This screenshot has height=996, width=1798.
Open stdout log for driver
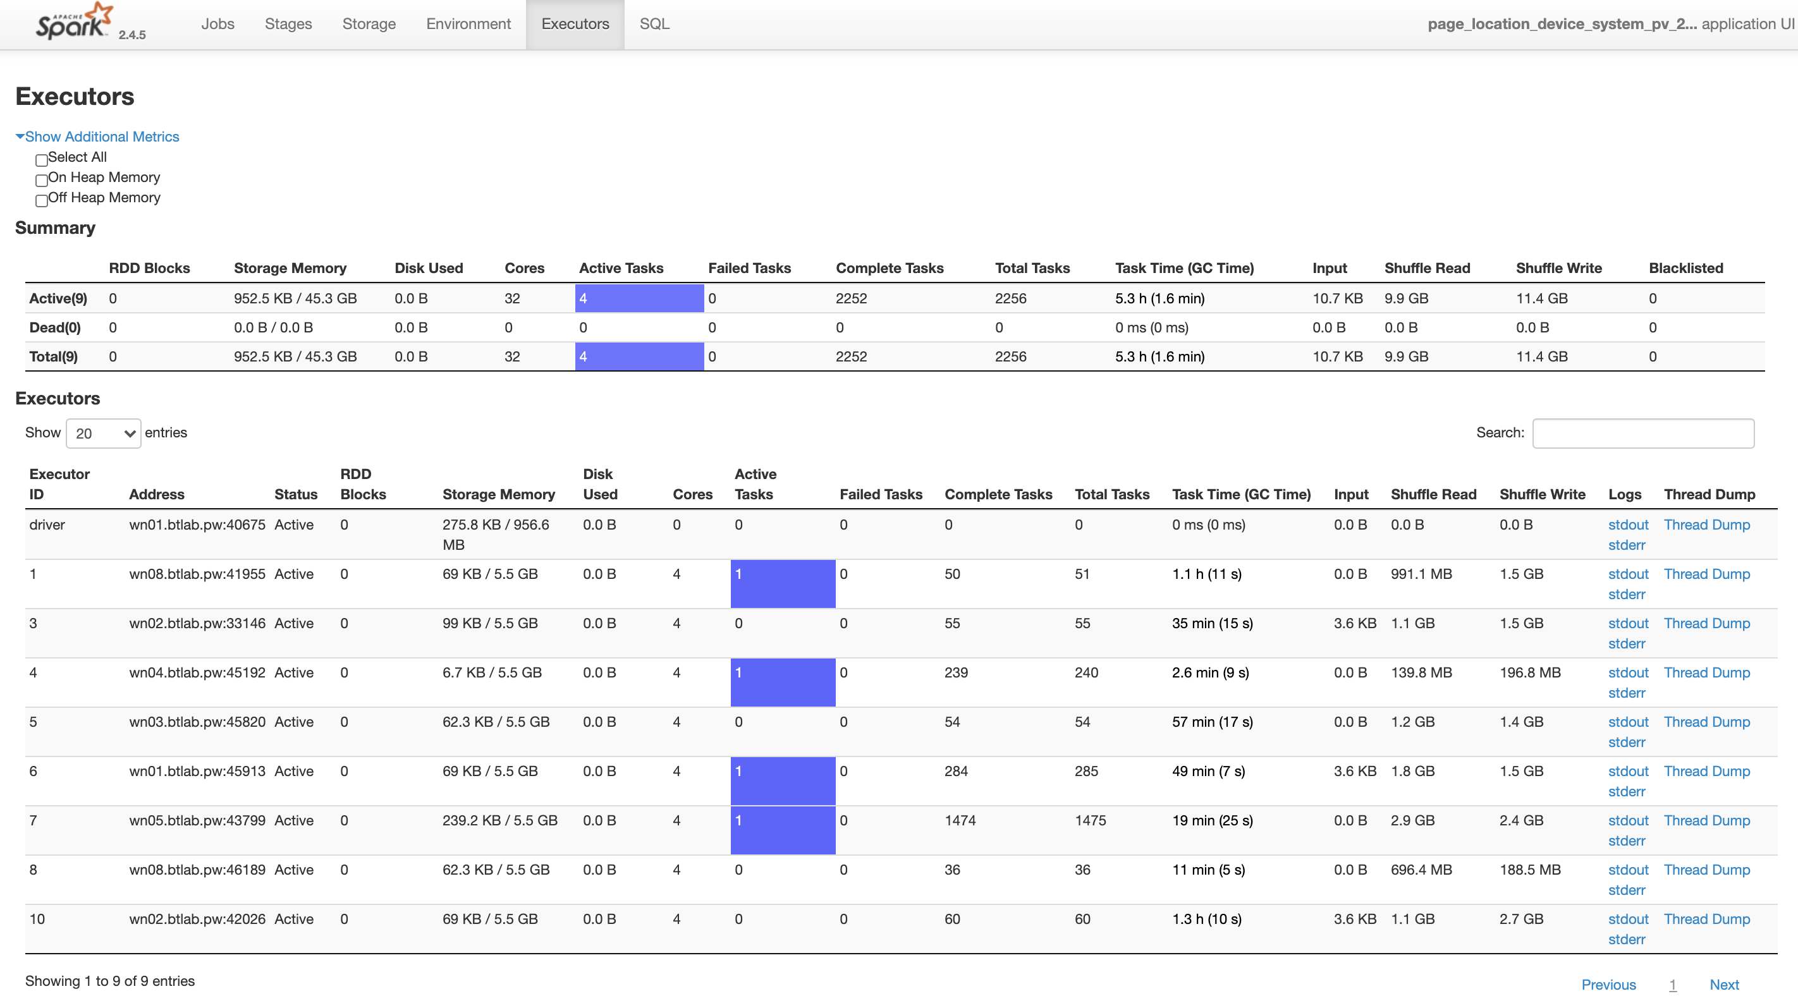point(1628,525)
